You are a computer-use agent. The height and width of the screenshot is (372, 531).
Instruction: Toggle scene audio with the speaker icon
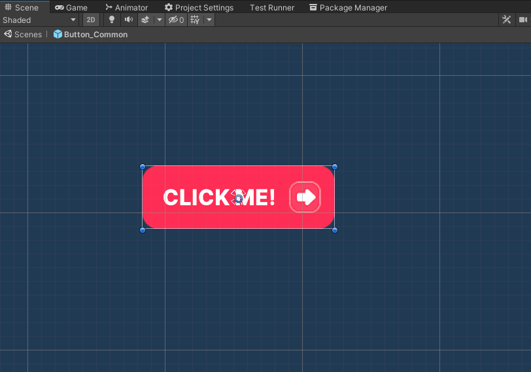[129, 20]
